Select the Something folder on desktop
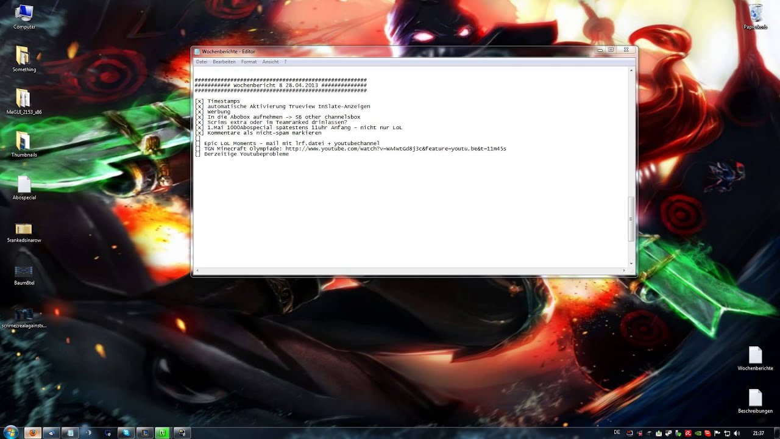780x439 pixels. 24,59
